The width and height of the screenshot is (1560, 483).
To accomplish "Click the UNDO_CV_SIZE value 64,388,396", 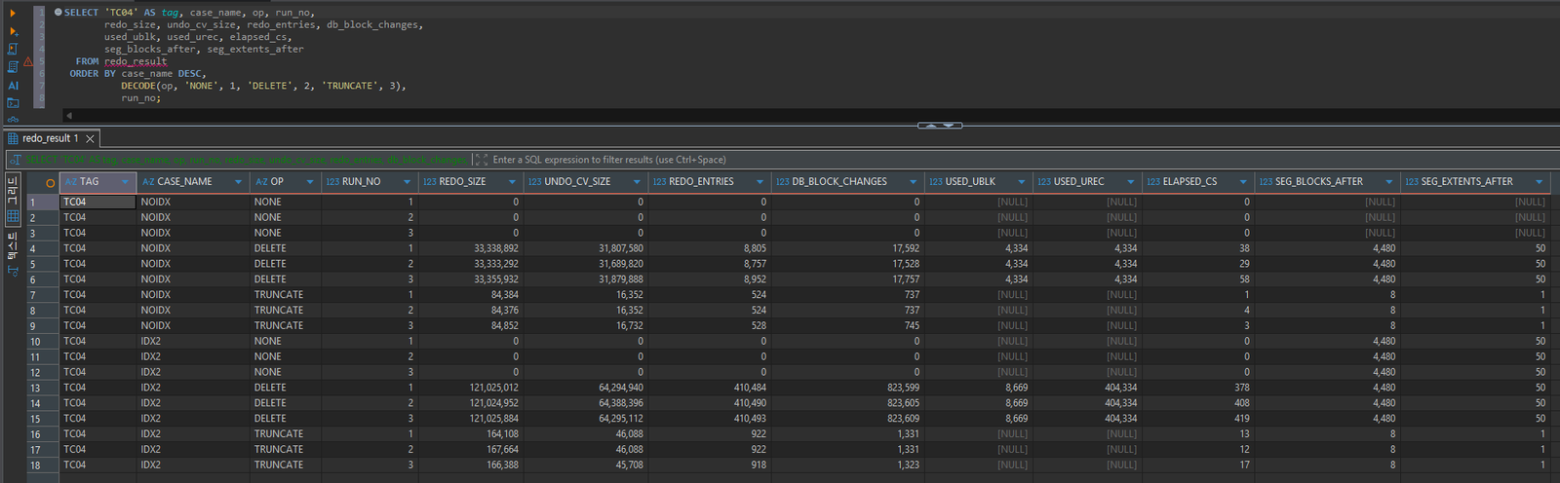I will tap(620, 403).
